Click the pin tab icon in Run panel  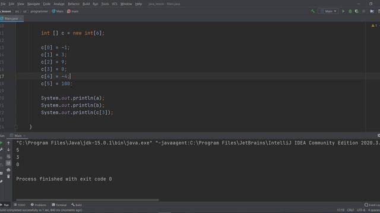(1, 182)
